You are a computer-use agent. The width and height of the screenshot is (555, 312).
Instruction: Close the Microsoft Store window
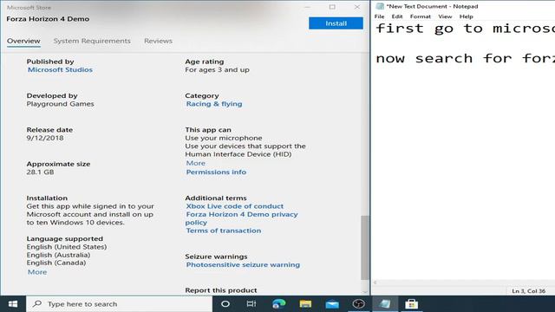[356, 7]
